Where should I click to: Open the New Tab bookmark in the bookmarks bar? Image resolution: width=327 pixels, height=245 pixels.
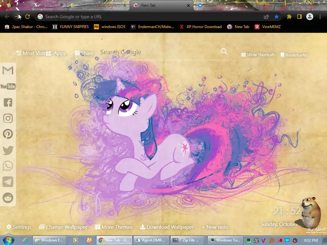(x=238, y=27)
